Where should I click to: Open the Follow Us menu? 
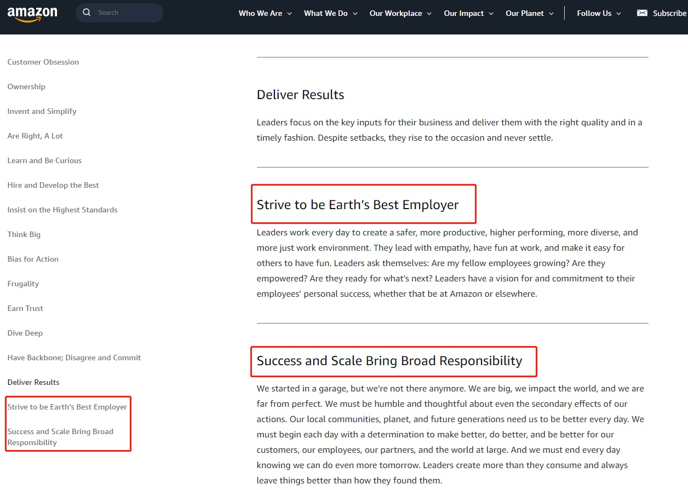tap(599, 13)
